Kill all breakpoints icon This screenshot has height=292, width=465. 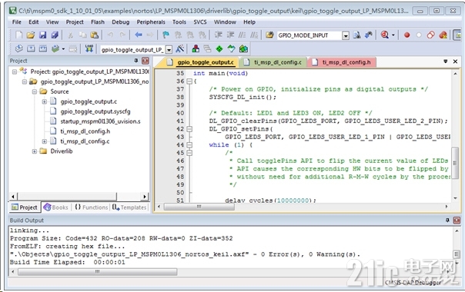(x=443, y=35)
